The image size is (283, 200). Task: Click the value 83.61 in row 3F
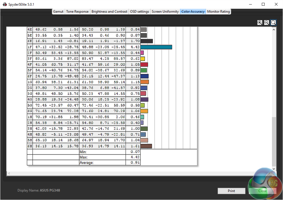tap(41, 59)
